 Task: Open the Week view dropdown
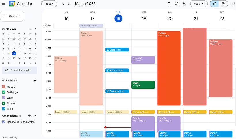point(199,4)
